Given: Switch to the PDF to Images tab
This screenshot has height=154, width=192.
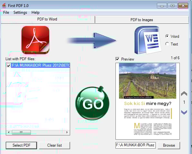Looking at the screenshot, I should [x=142, y=20].
